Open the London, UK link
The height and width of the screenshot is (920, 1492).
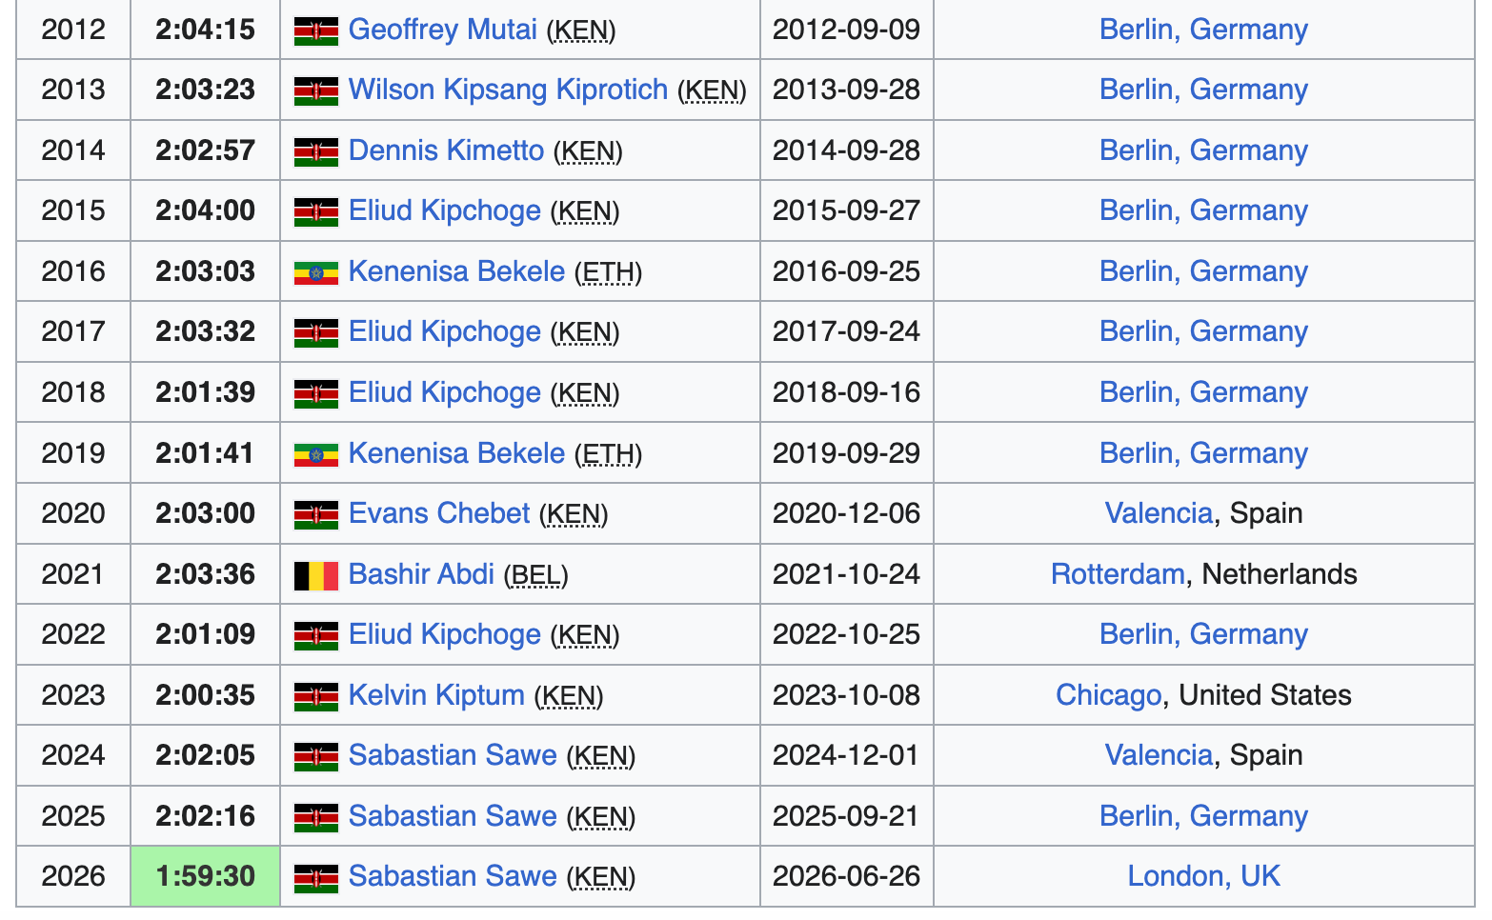tap(1204, 876)
